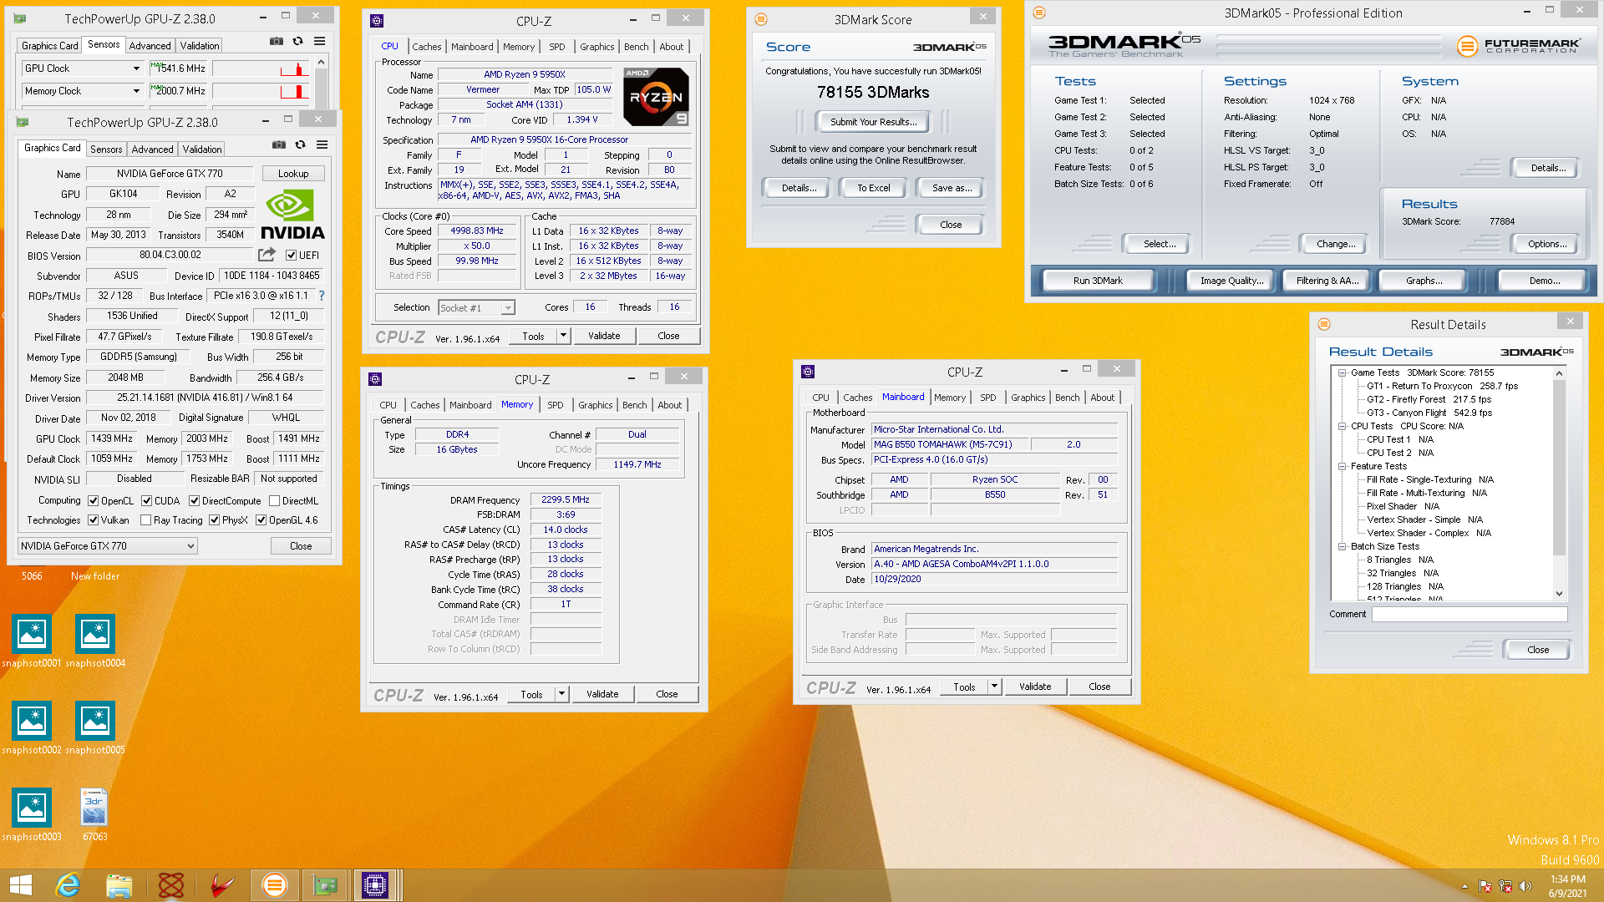Click the BIOS share/export icon in GPU-Z
This screenshot has height=902, width=1604.
click(266, 255)
